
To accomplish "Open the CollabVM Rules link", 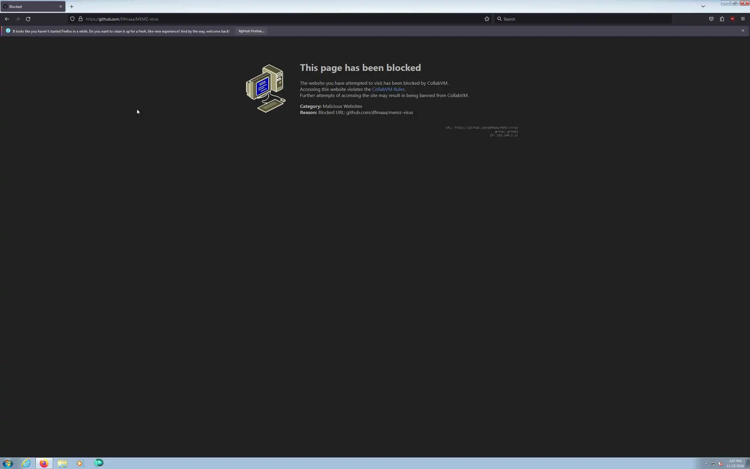I will pos(388,89).
